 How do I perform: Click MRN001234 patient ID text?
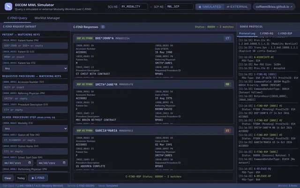click(x=122, y=39)
